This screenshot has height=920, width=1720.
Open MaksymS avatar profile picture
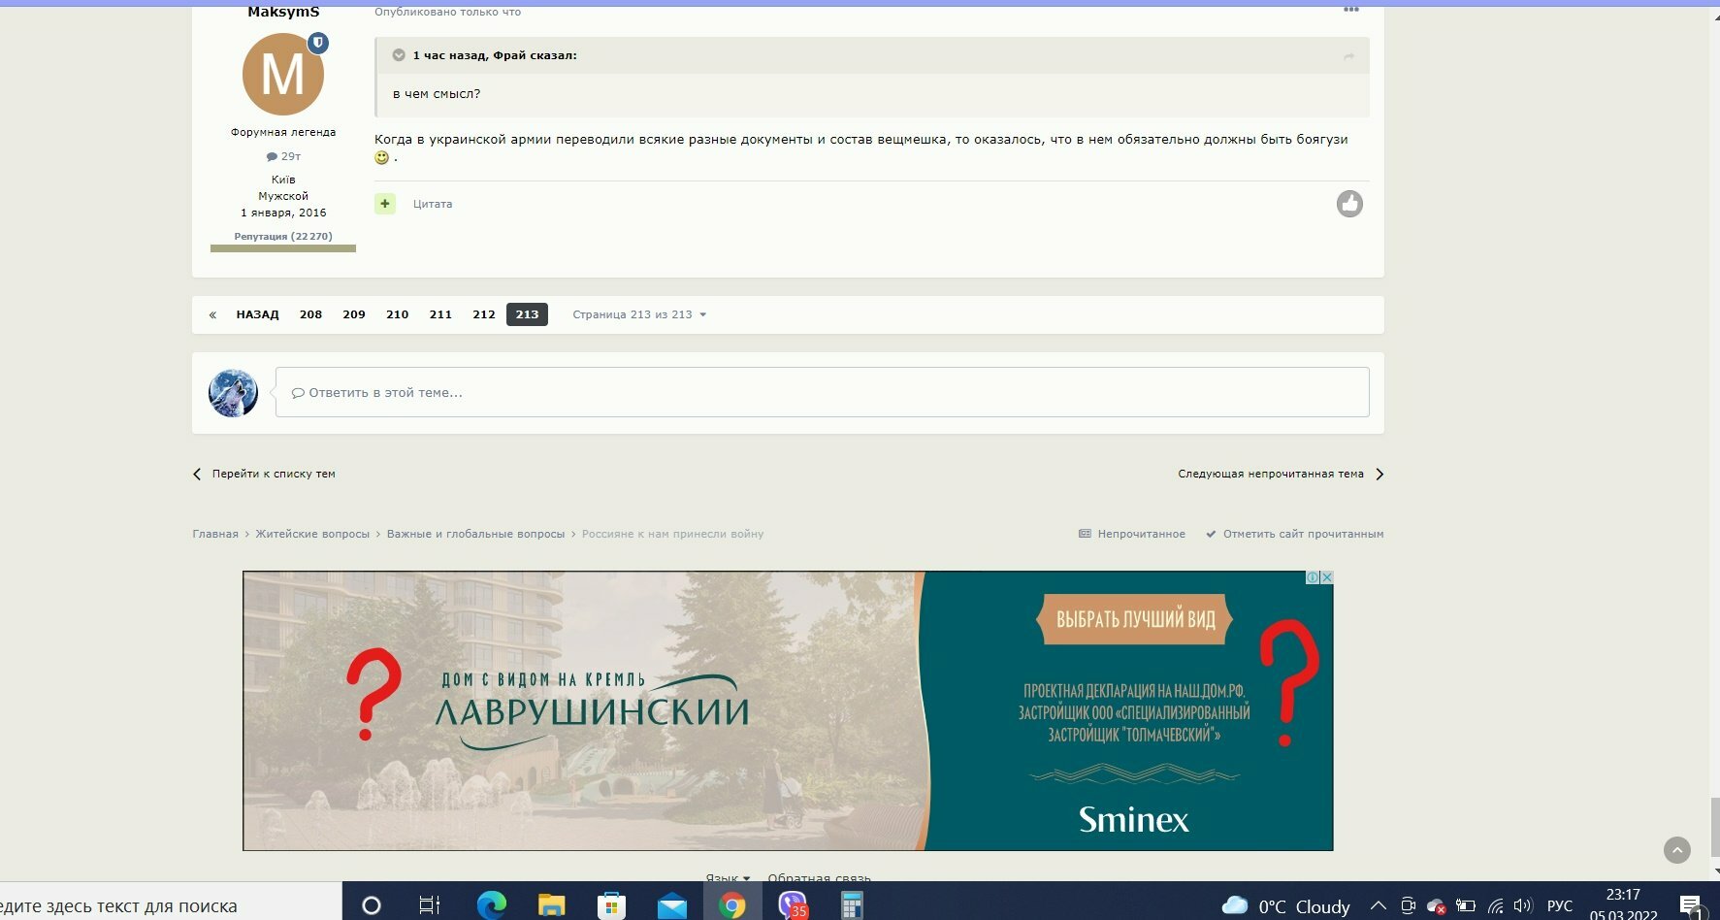click(283, 74)
